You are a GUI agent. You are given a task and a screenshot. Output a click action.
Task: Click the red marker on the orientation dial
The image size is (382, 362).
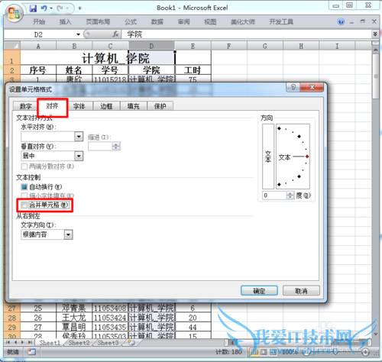307,157
